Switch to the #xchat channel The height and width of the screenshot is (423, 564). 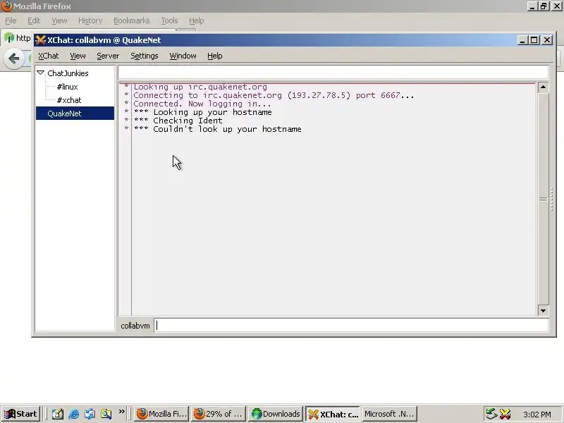69,100
